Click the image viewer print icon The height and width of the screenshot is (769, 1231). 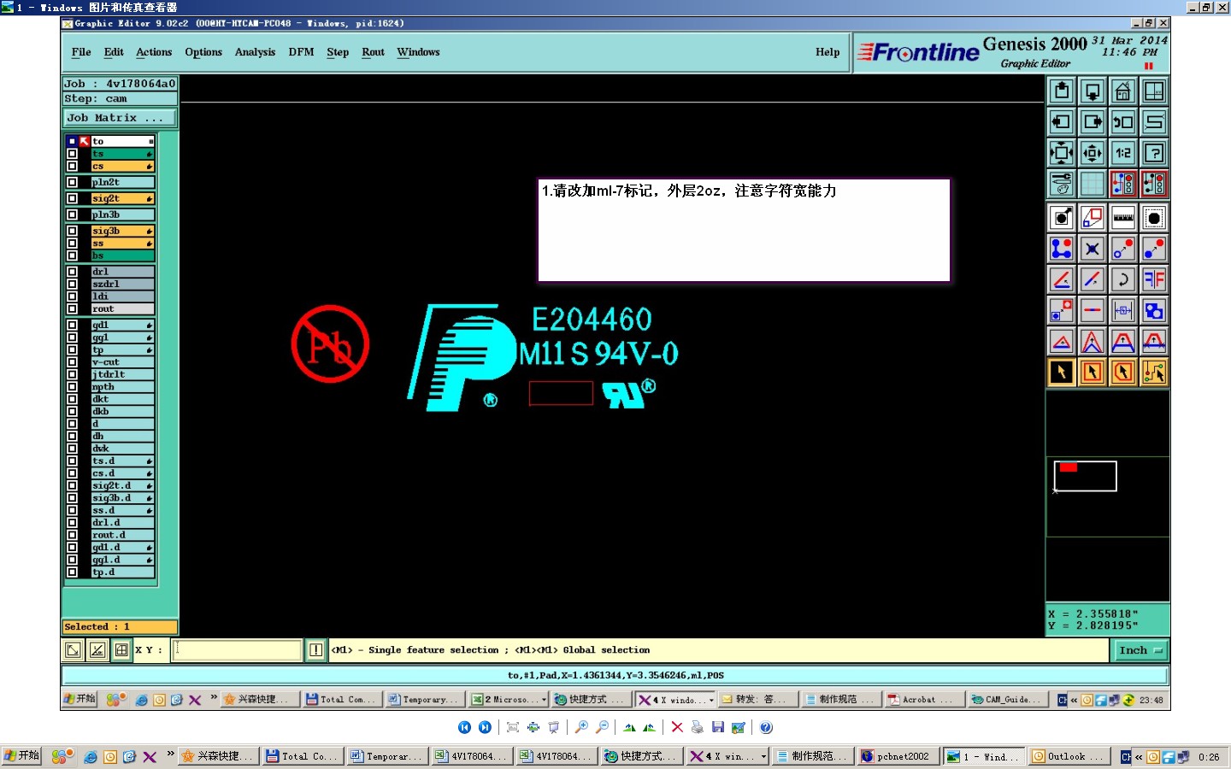tap(698, 727)
